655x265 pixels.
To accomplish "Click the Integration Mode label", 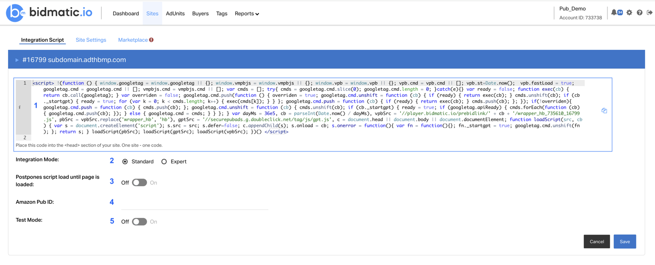I will tap(37, 160).
